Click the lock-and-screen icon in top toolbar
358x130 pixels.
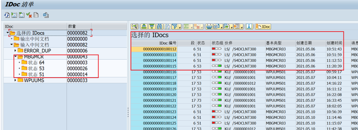click(x=46, y=15)
